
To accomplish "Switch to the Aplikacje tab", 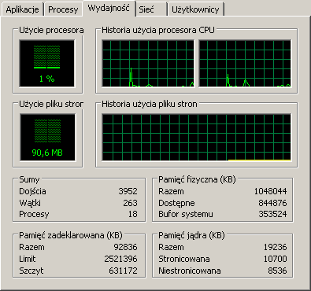I will (22, 9).
